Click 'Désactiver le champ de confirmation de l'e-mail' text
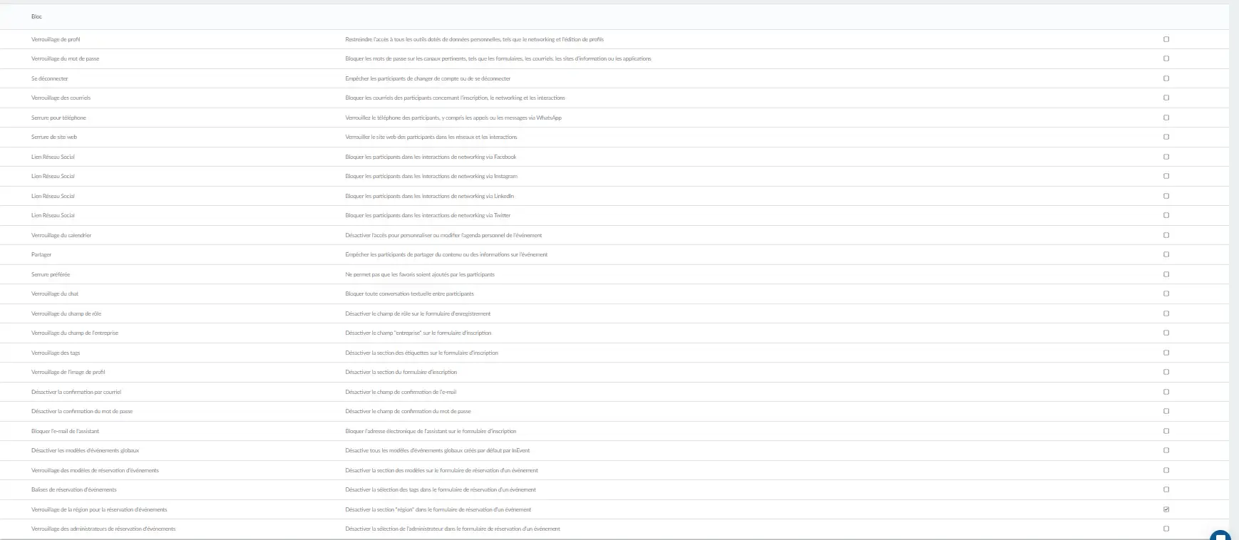The width and height of the screenshot is (1239, 540). (401, 392)
